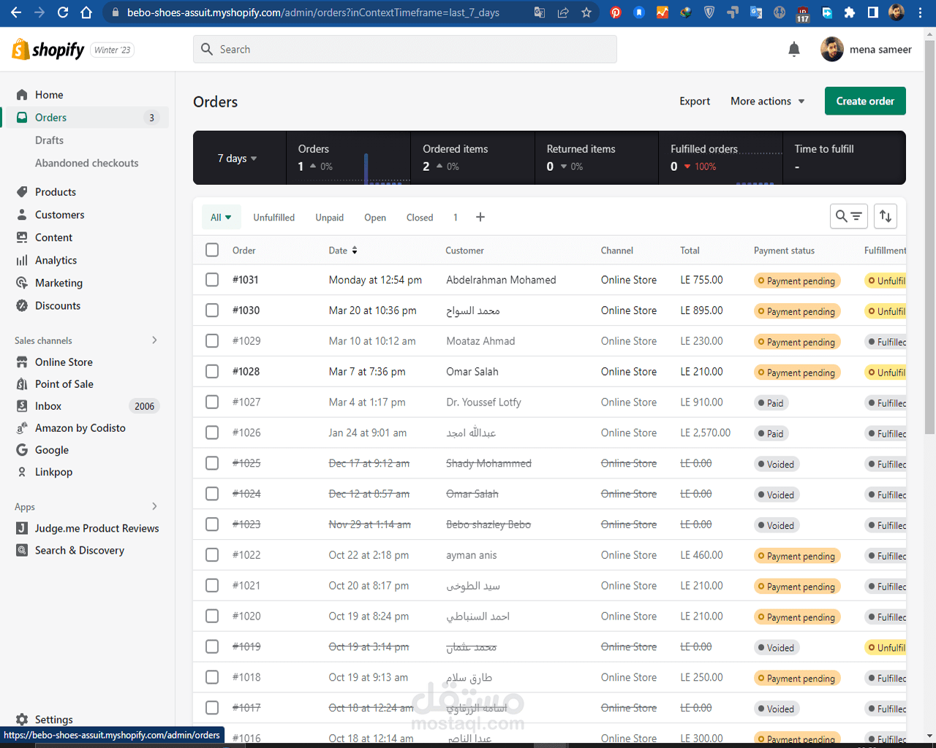The width and height of the screenshot is (936, 748).
Task: Click the notifications bell icon
Action: coord(794,50)
